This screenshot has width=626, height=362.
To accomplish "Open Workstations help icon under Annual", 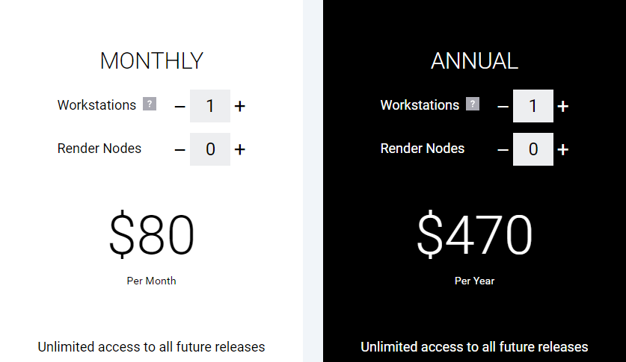I will pyautogui.click(x=473, y=104).
